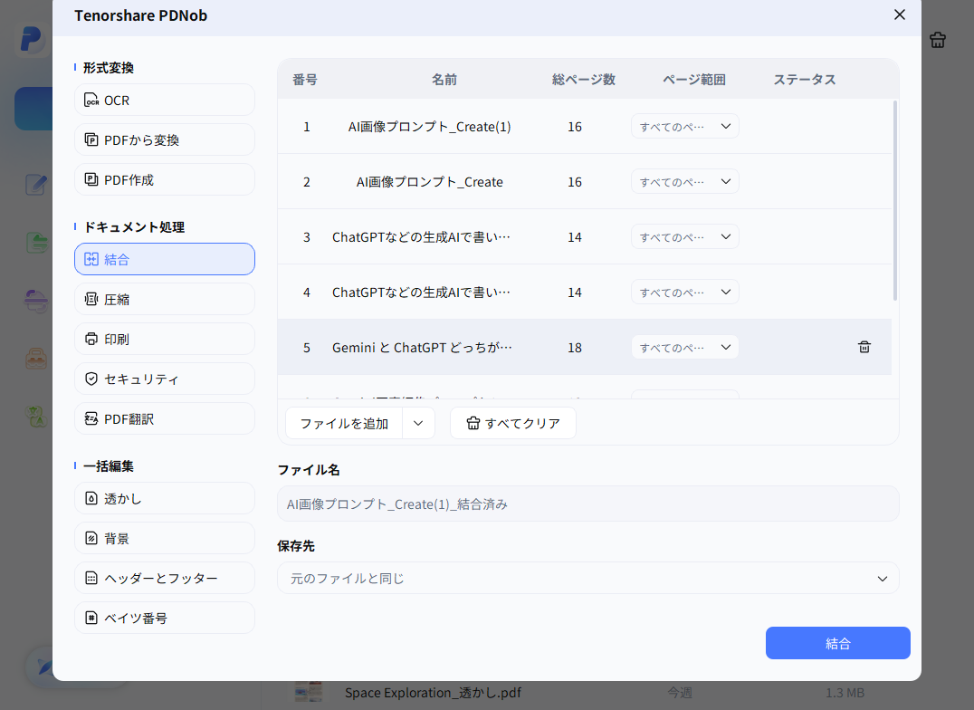Select the 結合 merge tool
The width and height of the screenshot is (974, 710).
[x=165, y=259]
